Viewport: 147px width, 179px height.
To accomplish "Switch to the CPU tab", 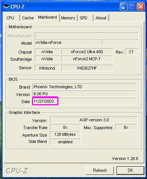I will pyautogui.click(x=12, y=18).
